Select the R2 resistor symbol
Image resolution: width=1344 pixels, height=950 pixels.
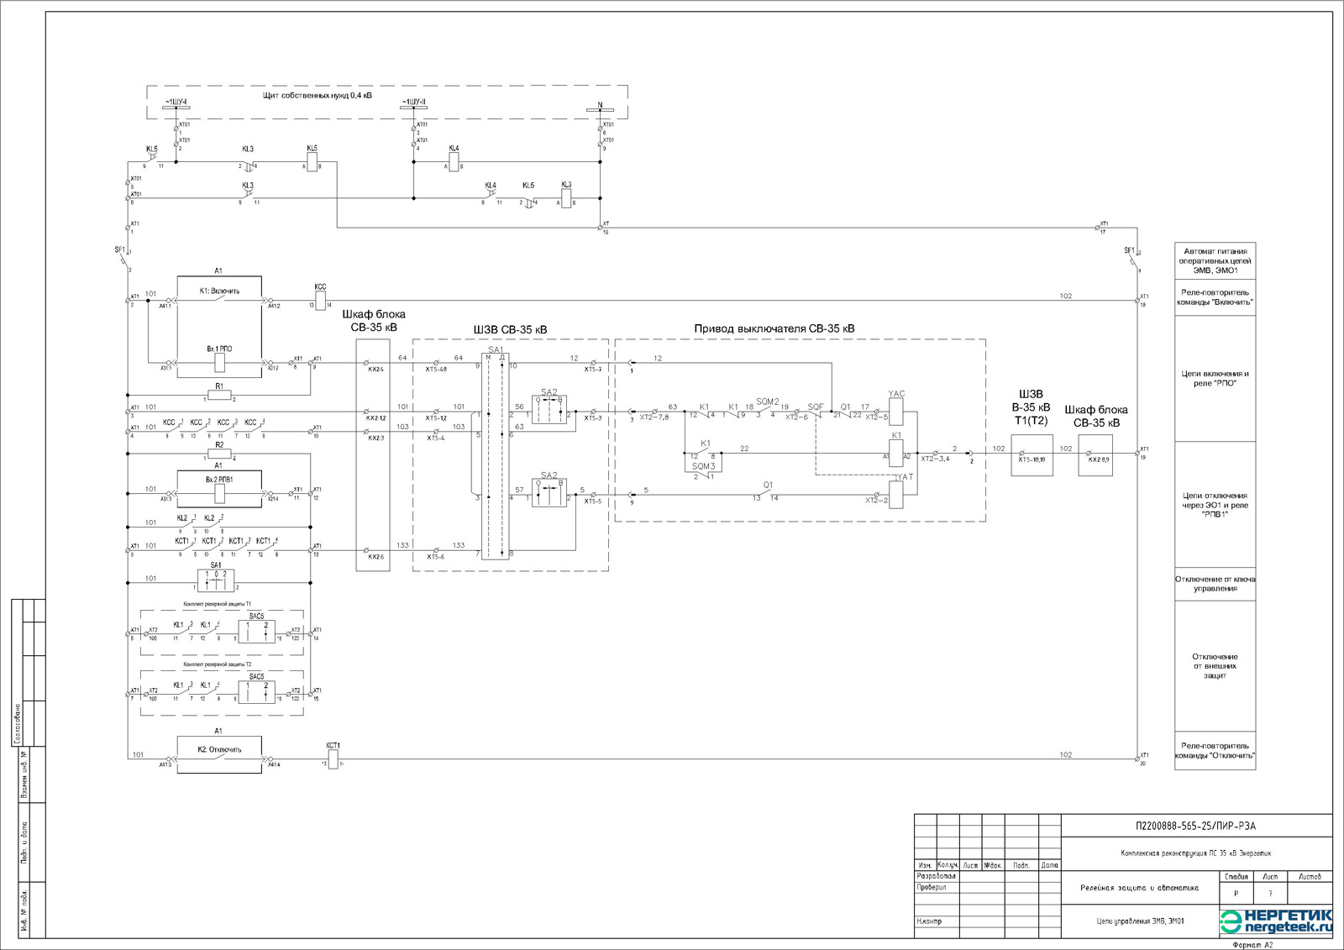[x=219, y=454]
